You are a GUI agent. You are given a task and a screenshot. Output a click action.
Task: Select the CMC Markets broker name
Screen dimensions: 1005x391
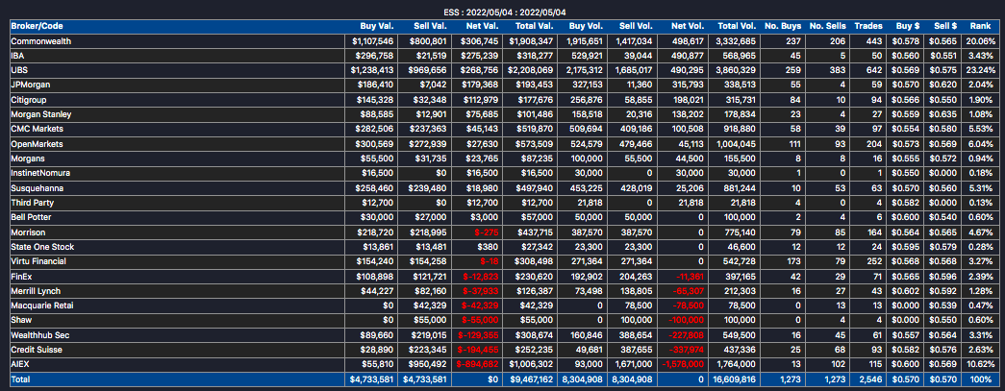[x=38, y=130]
